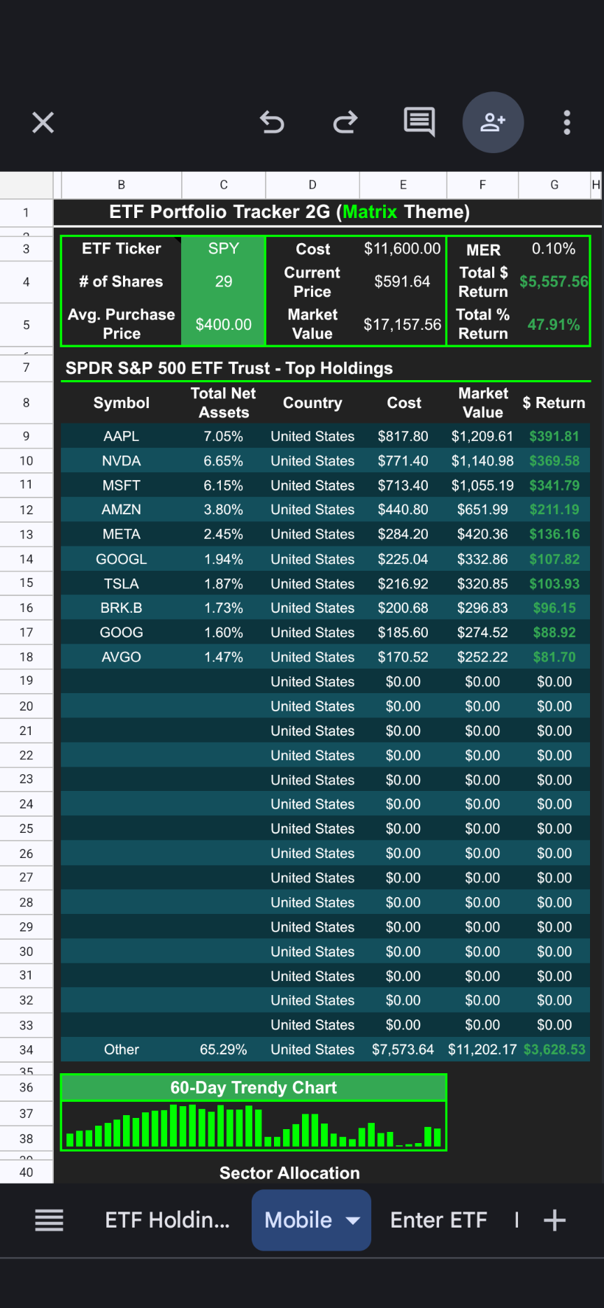This screenshot has height=1308, width=604.
Task: Select the $17,157.56 market value cell
Action: click(403, 324)
